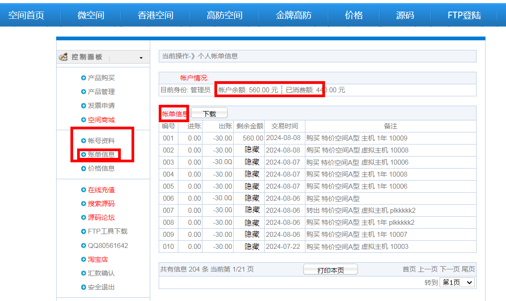Image resolution: width=506 pixels, height=301 pixels.
Task: Select FTP登陆 in top navigation
Action: tap(464, 16)
